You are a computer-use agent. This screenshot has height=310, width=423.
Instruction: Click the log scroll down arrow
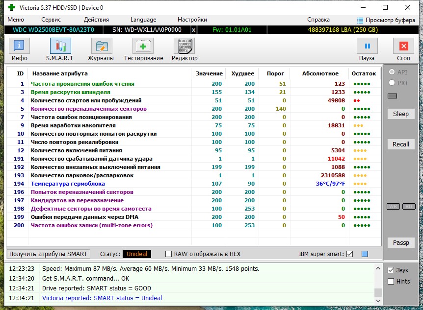pos(378,301)
